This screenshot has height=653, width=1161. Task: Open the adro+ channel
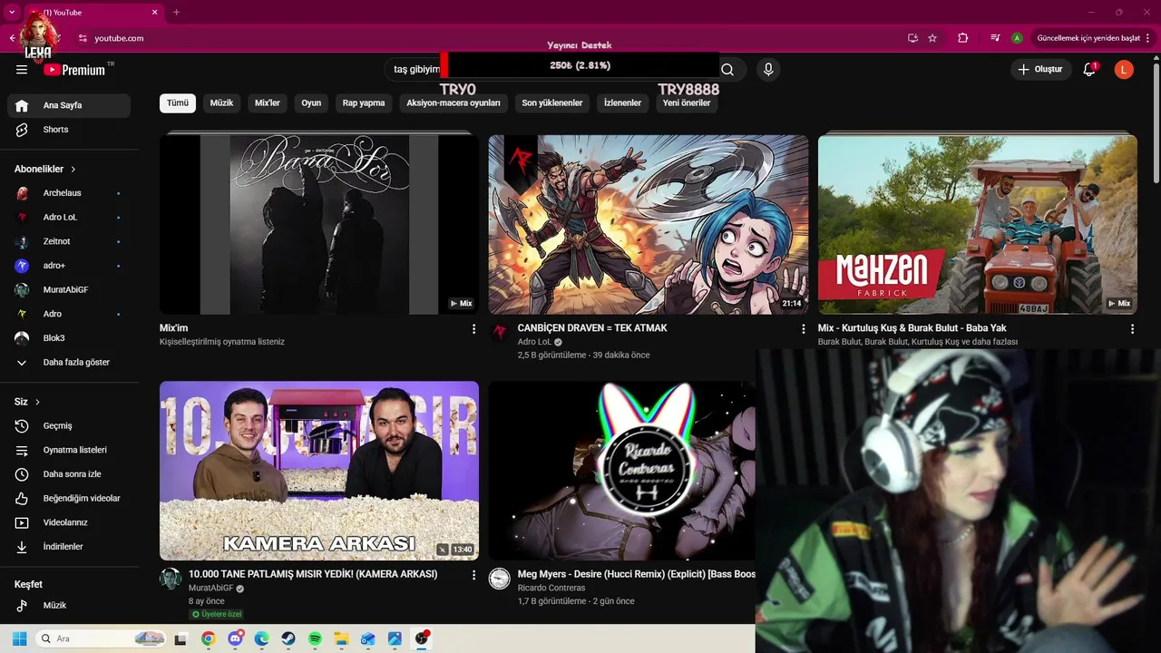[69, 266]
